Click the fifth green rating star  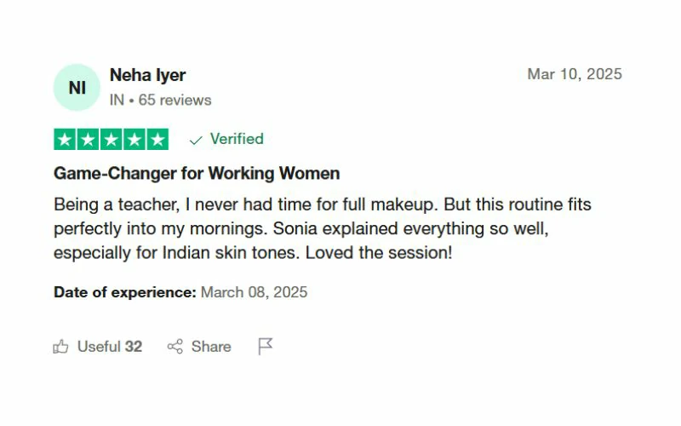(x=157, y=140)
